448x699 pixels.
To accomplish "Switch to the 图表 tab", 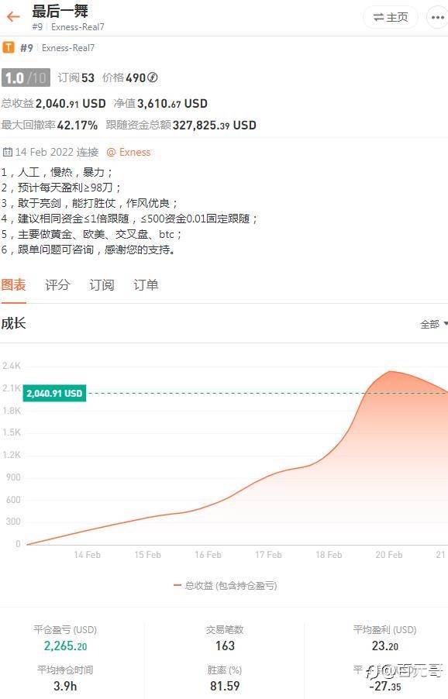I will (x=13, y=285).
